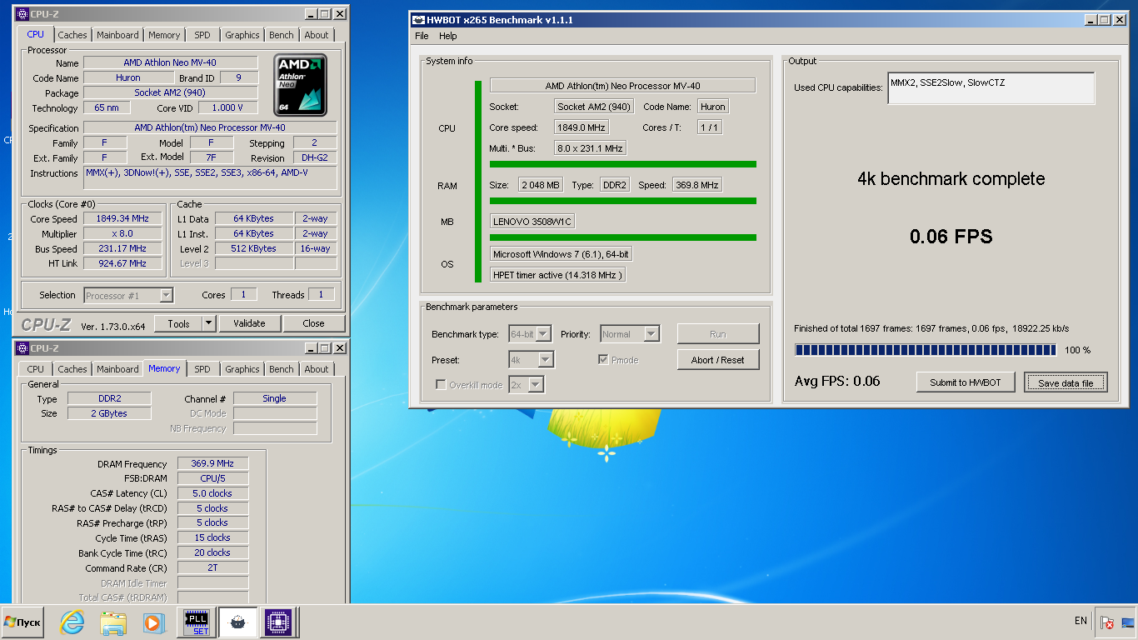Click the 100 % benchmark progress bar
This screenshot has width=1138, height=640.
[x=926, y=350]
